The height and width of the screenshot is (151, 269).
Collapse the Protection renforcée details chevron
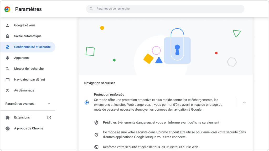pyautogui.click(x=245, y=103)
